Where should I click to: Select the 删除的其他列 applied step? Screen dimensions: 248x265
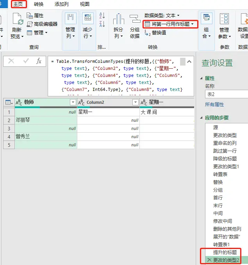click(227, 229)
